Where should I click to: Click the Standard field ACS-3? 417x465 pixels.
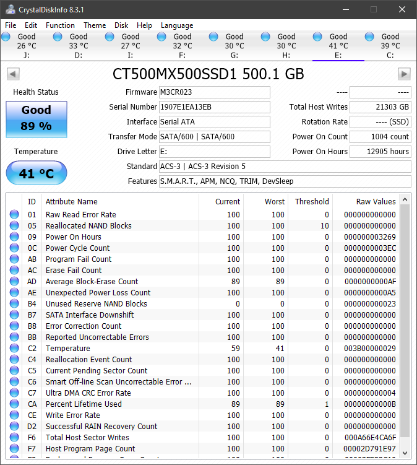(285, 167)
